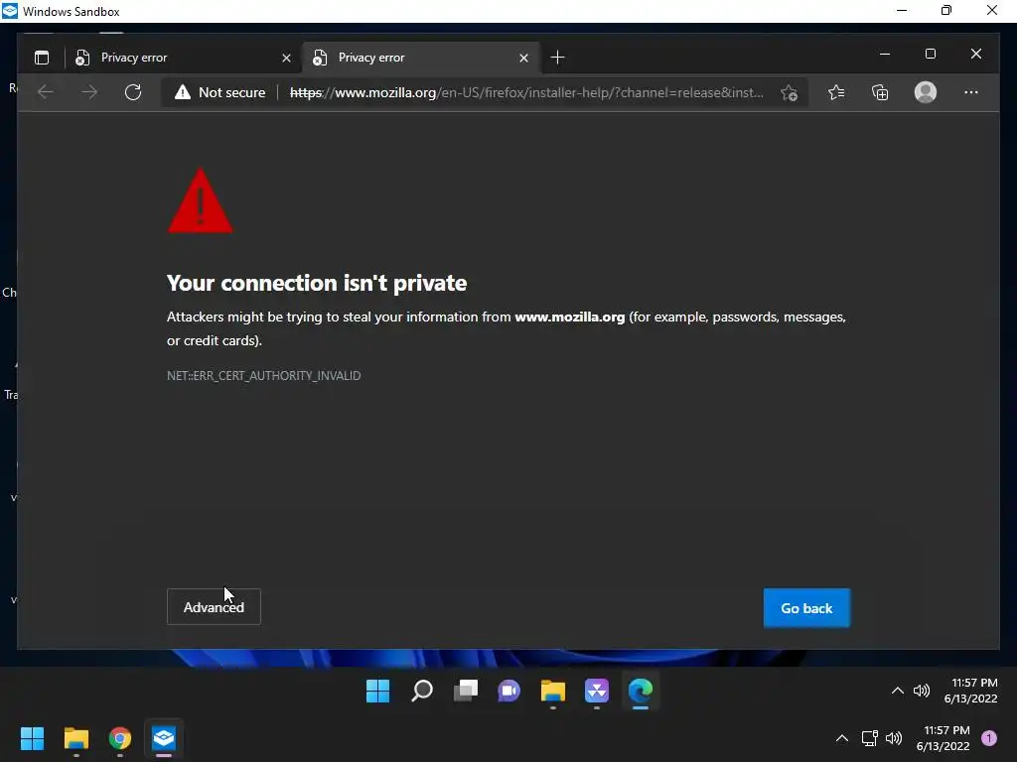
Task: Switch to the first Privacy error tab
Action: [183, 58]
